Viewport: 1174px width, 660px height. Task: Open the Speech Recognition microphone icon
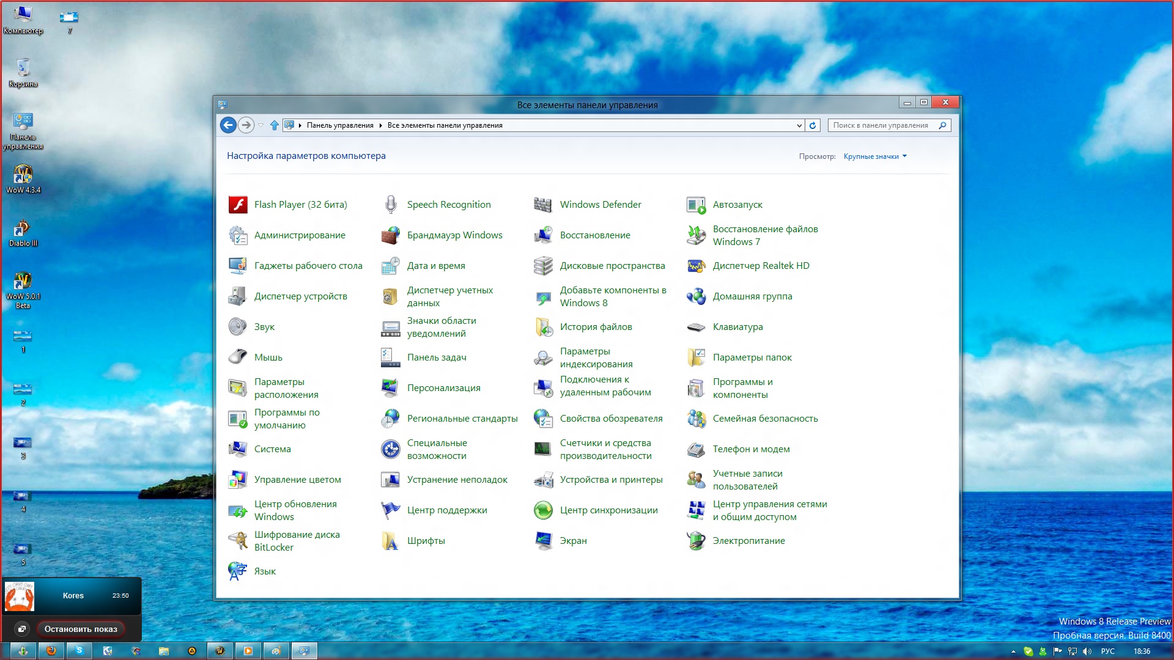391,205
